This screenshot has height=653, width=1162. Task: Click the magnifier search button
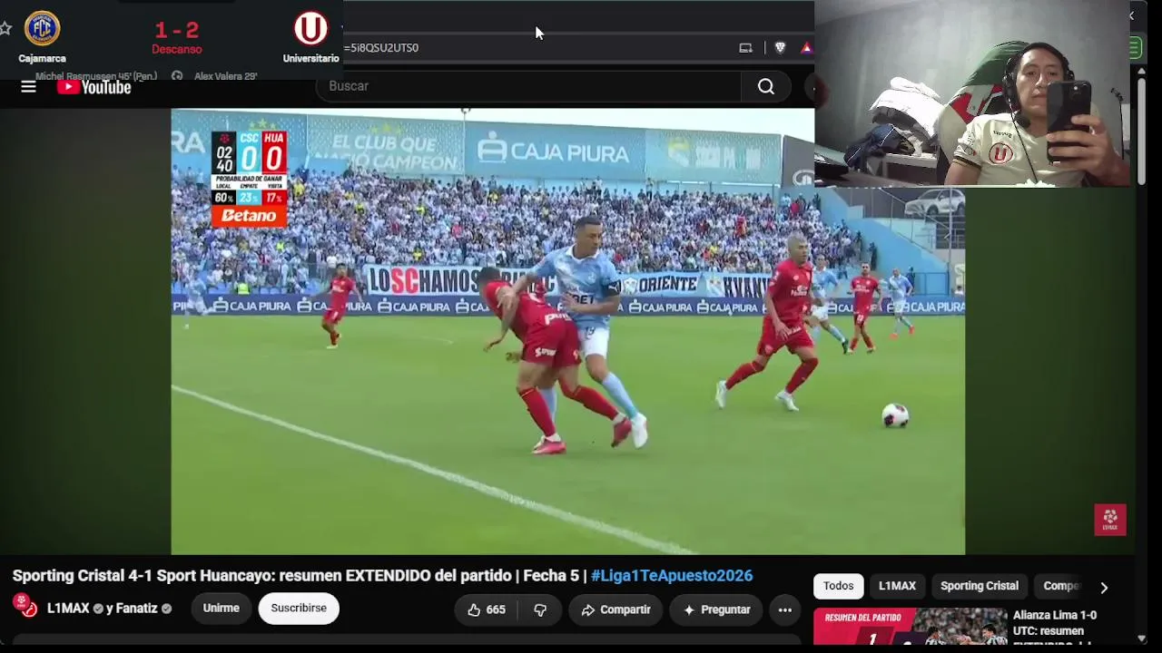click(x=766, y=86)
